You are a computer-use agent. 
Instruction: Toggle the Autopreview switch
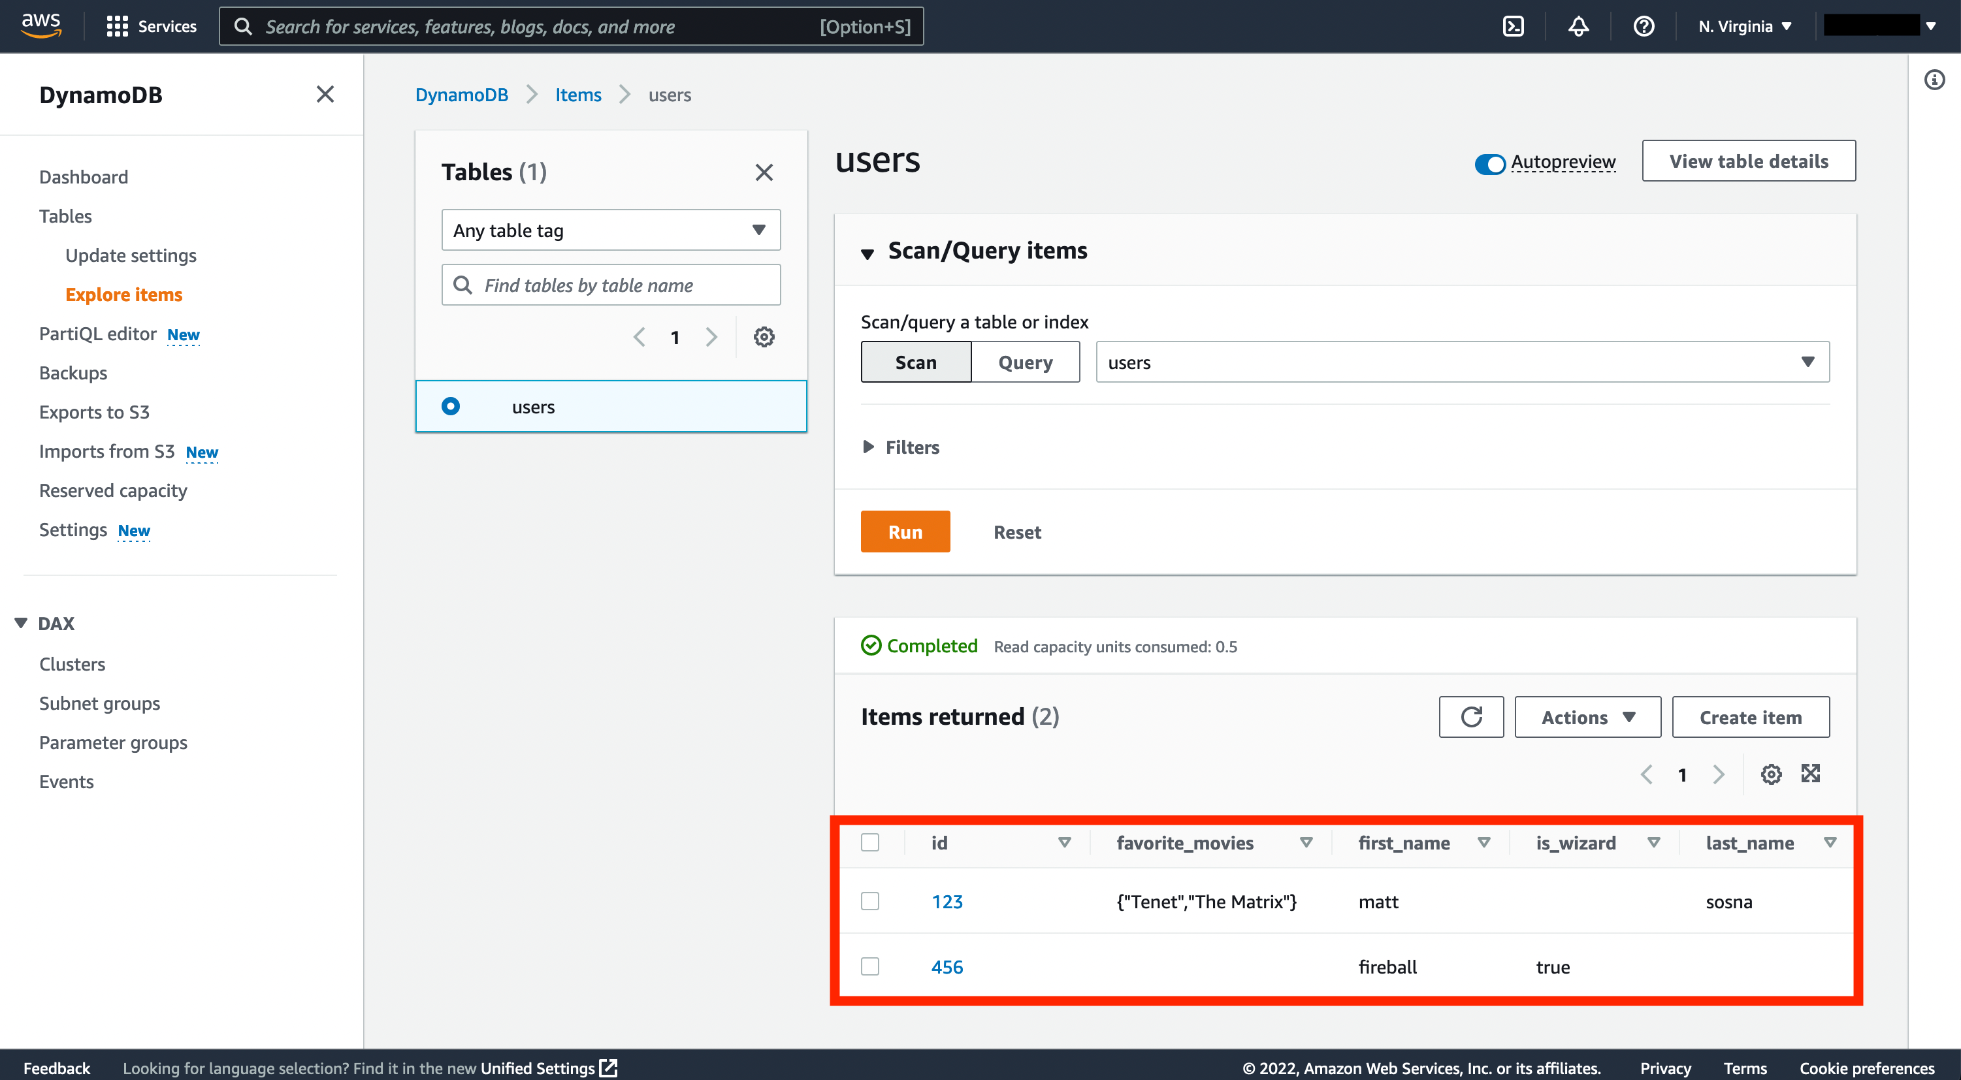1489,163
